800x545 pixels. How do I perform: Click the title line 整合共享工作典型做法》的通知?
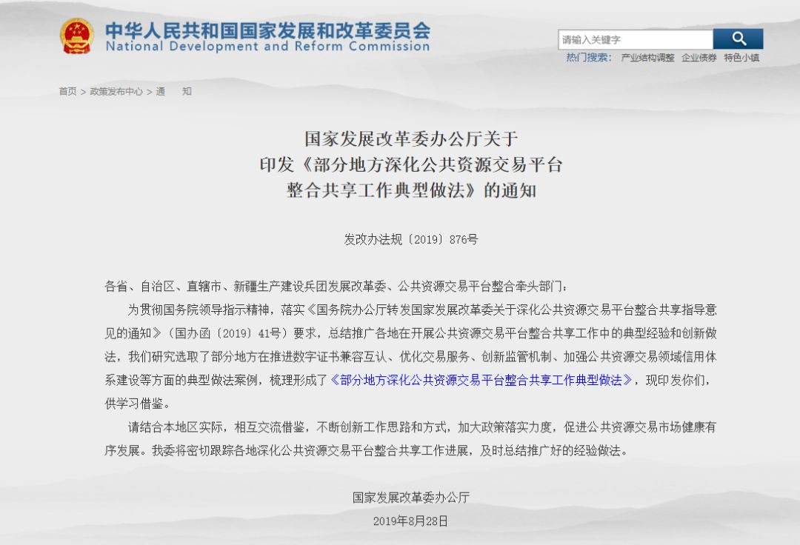tap(411, 190)
